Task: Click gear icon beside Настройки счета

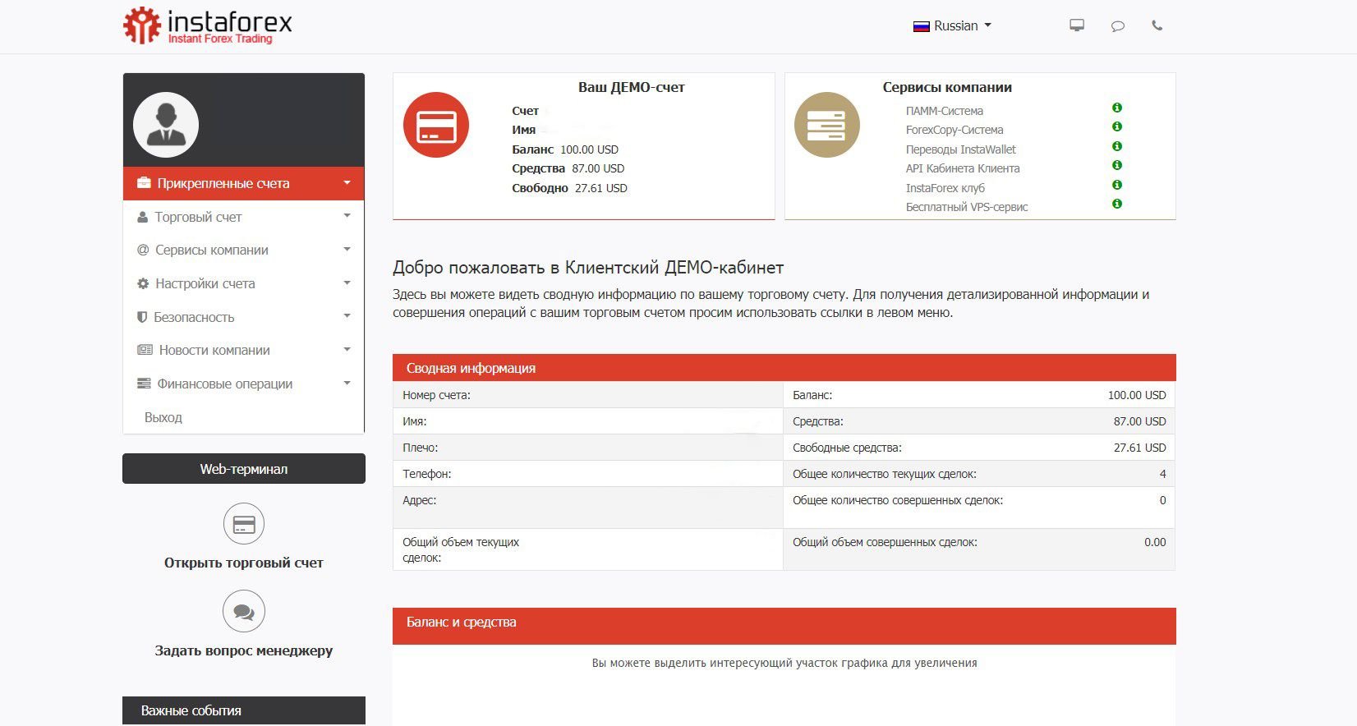Action: [143, 283]
